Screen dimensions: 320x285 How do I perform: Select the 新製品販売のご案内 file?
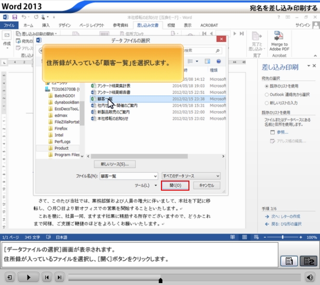tap(158, 112)
